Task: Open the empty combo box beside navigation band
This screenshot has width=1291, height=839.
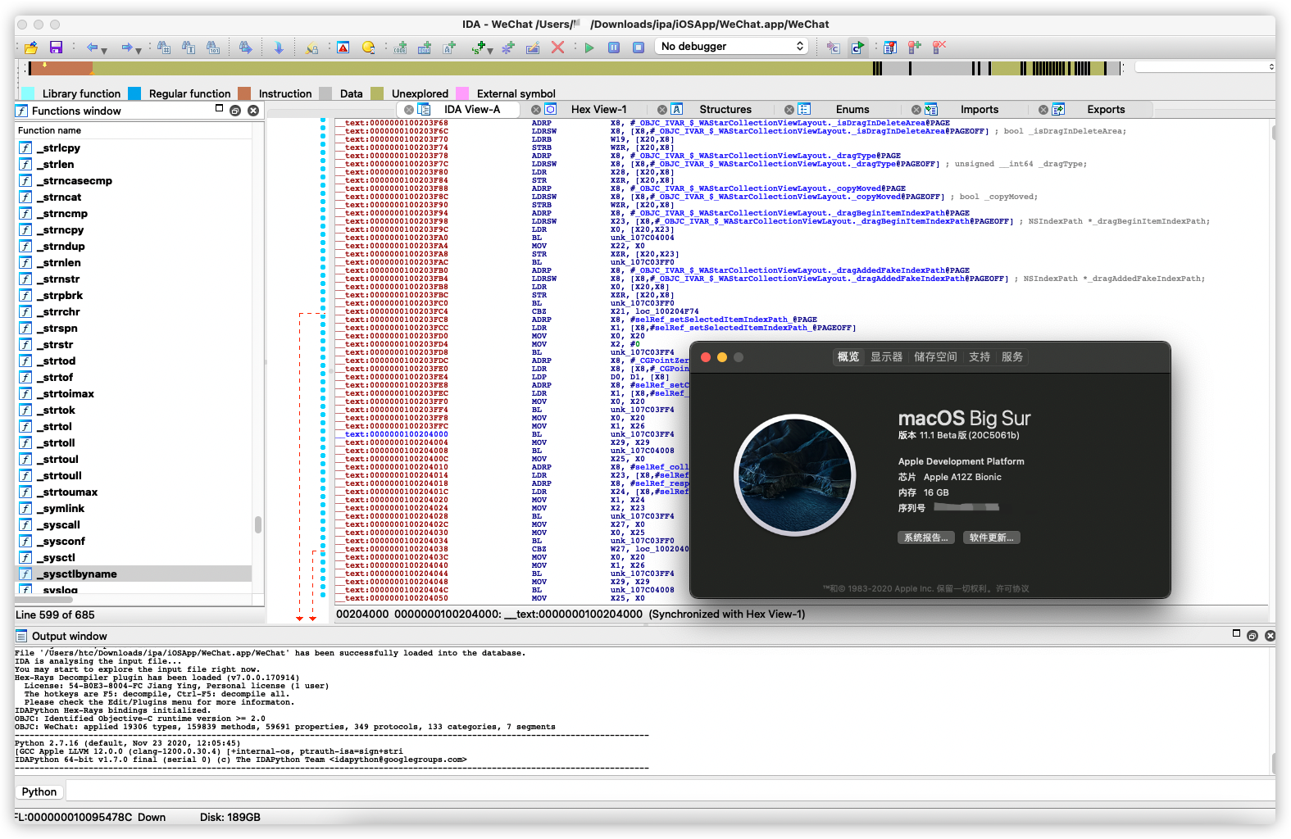Action: click(x=1204, y=67)
